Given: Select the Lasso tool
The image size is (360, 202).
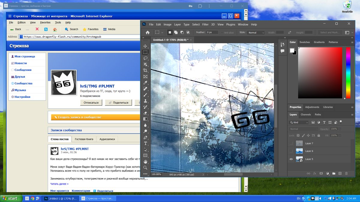Looking at the screenshot, I should 145,58.
